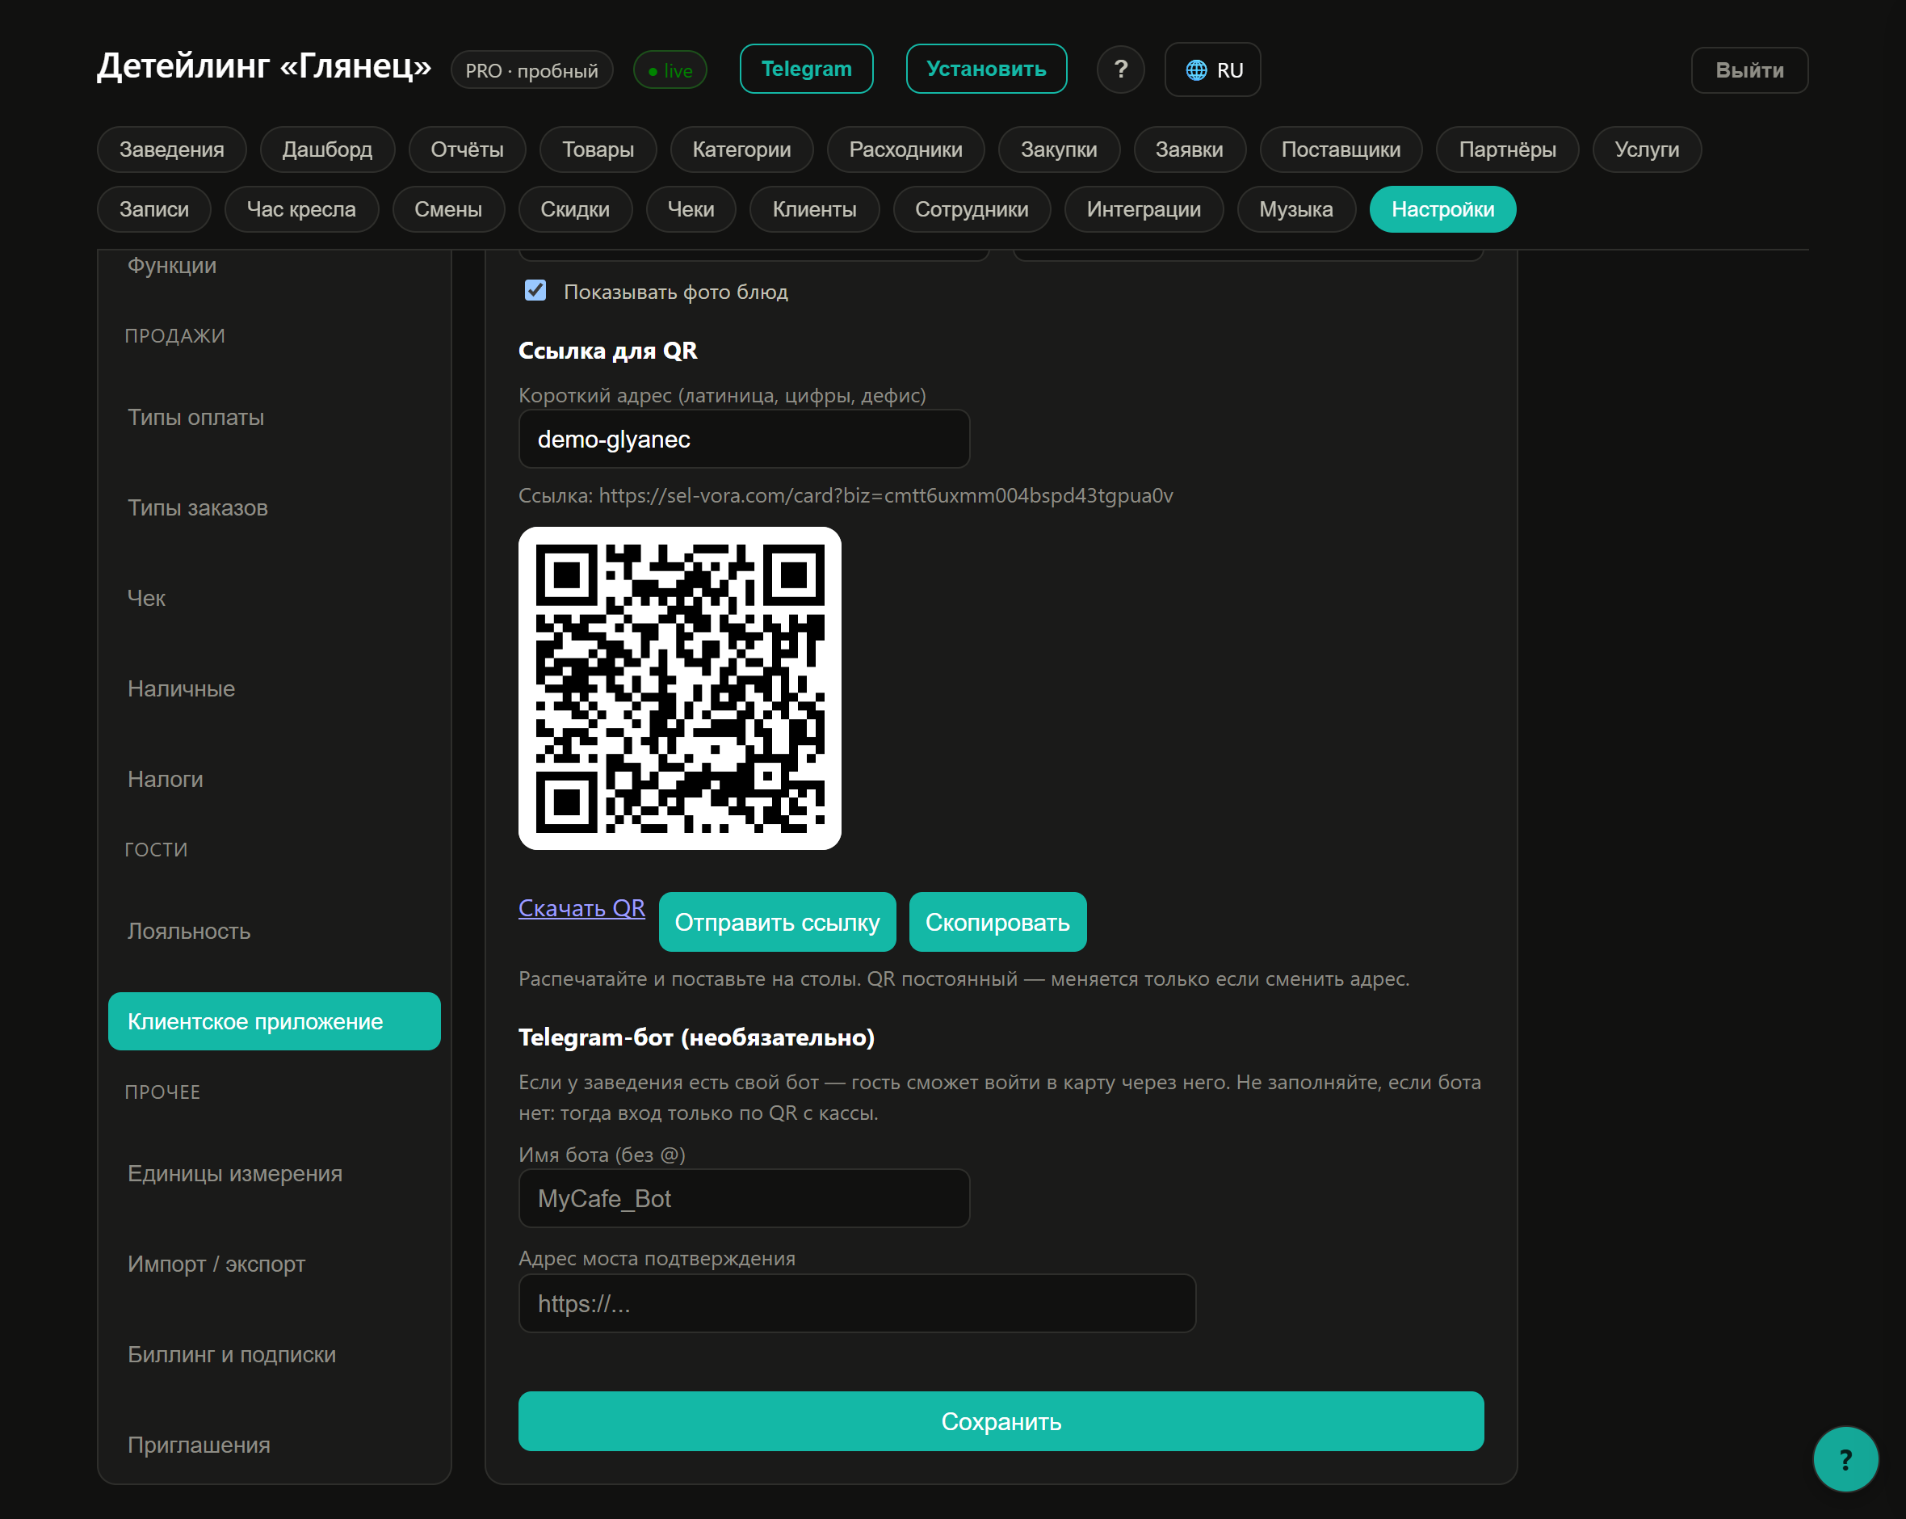Click the 'Ссылка для QR' heading
This screenshot has width=1906, height=1519.
(x=607, y=351)
